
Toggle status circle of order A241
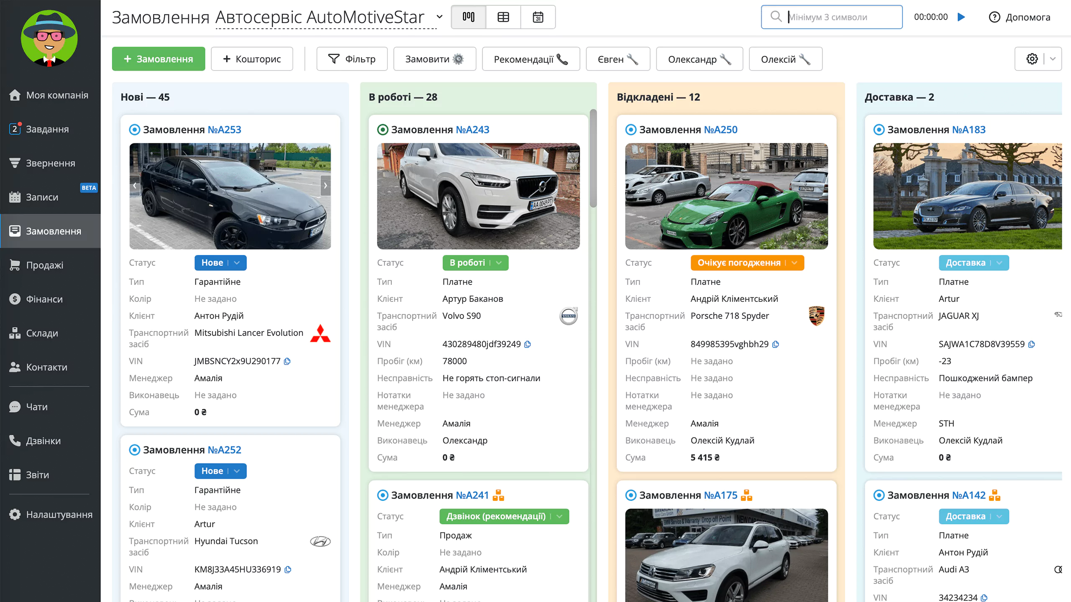382,495
